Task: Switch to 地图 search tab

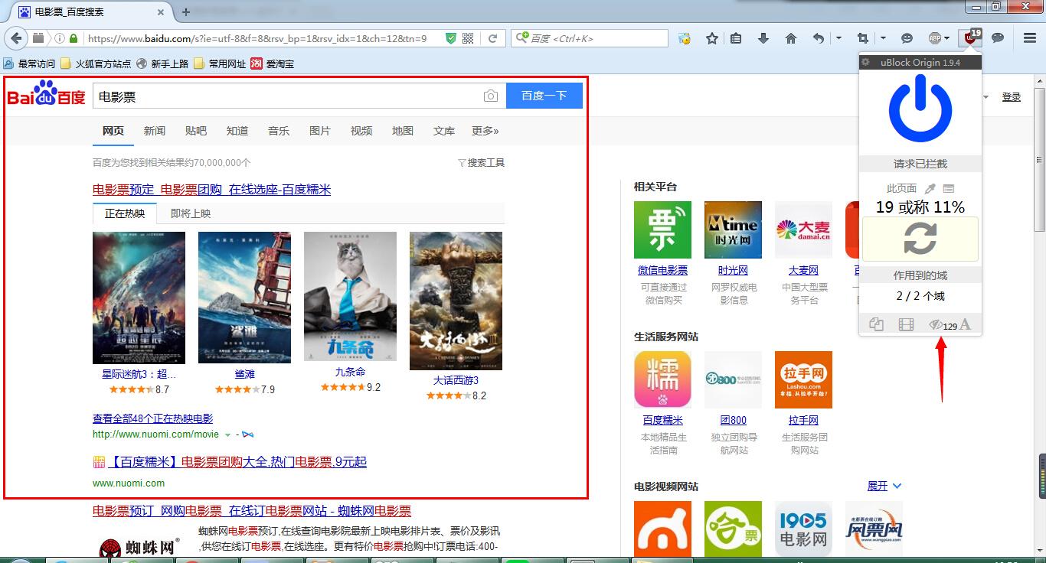Action: [x=403, y=131]
